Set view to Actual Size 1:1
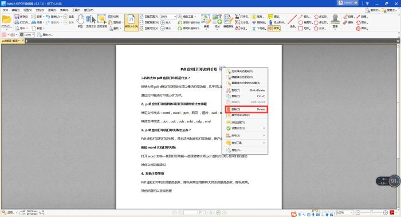This screenshot has width=401, height=217. 131,22
